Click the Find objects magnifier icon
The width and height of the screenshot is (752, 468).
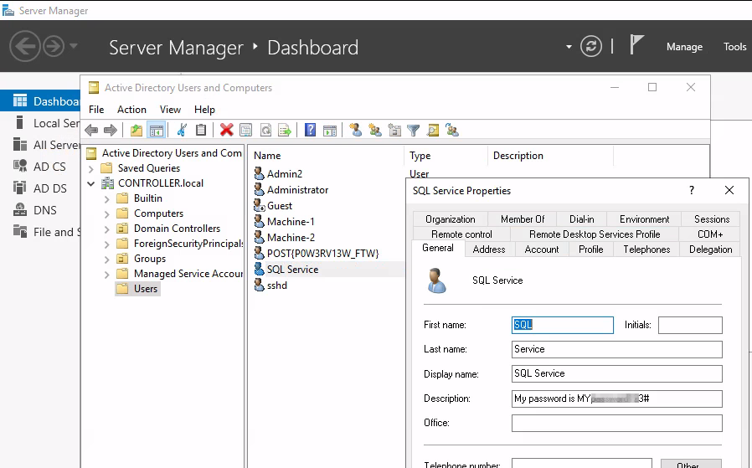(x=433, y=130)
